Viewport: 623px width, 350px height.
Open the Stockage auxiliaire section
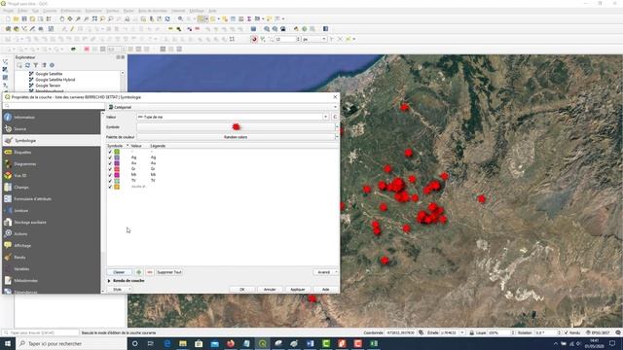pyautogui.click(x=52, y=223)
